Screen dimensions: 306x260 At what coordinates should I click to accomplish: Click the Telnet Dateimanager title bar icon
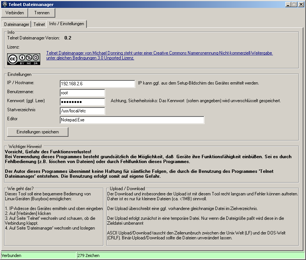(5, 5)
